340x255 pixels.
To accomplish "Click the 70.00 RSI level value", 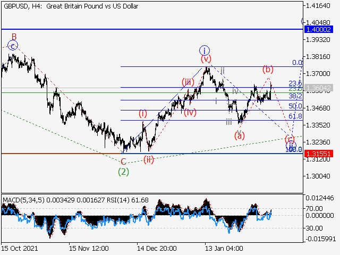I will coord(314,209).
